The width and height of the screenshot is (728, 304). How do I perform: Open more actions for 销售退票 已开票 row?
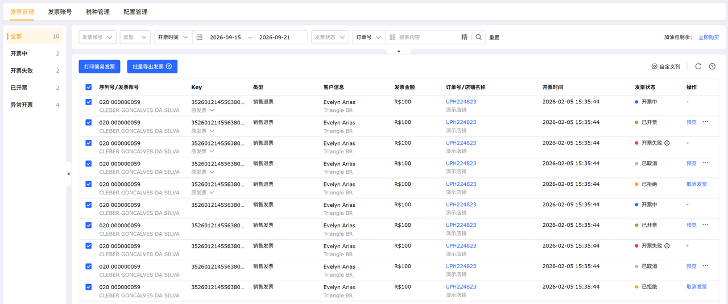click(x=705, y=122)
